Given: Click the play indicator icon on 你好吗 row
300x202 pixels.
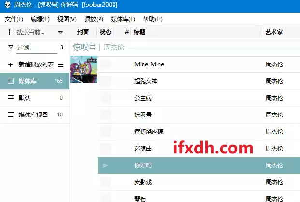Looking at the screenshot, I should tap(105, 165).
